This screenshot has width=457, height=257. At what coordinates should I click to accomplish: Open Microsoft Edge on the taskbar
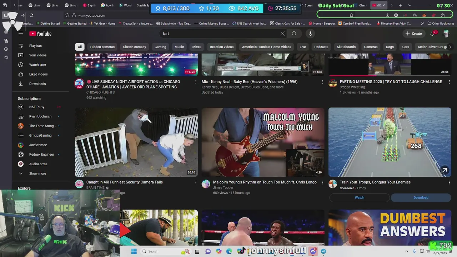229,251
